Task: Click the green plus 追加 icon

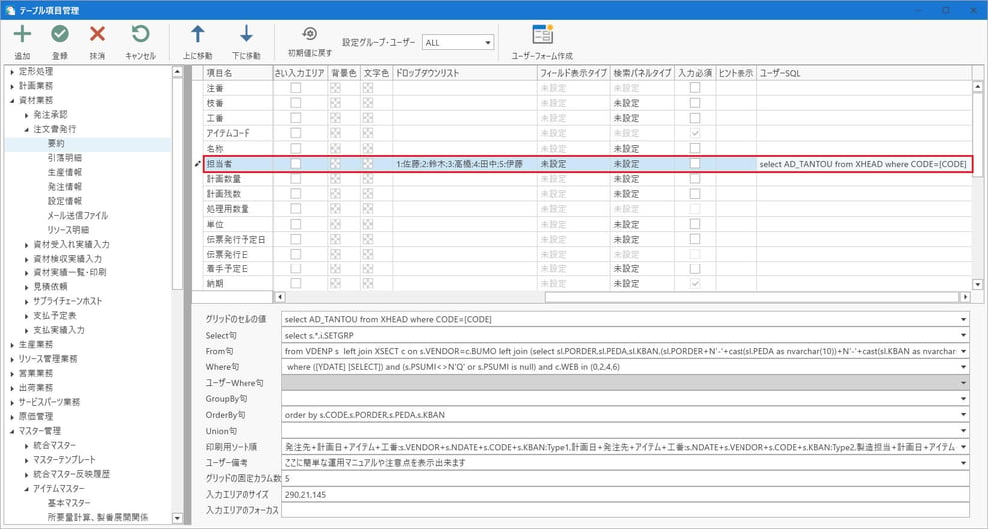Action: (22, 35)
